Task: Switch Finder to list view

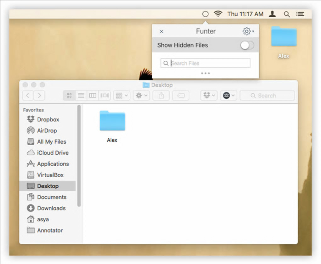Action: point(81,96)
